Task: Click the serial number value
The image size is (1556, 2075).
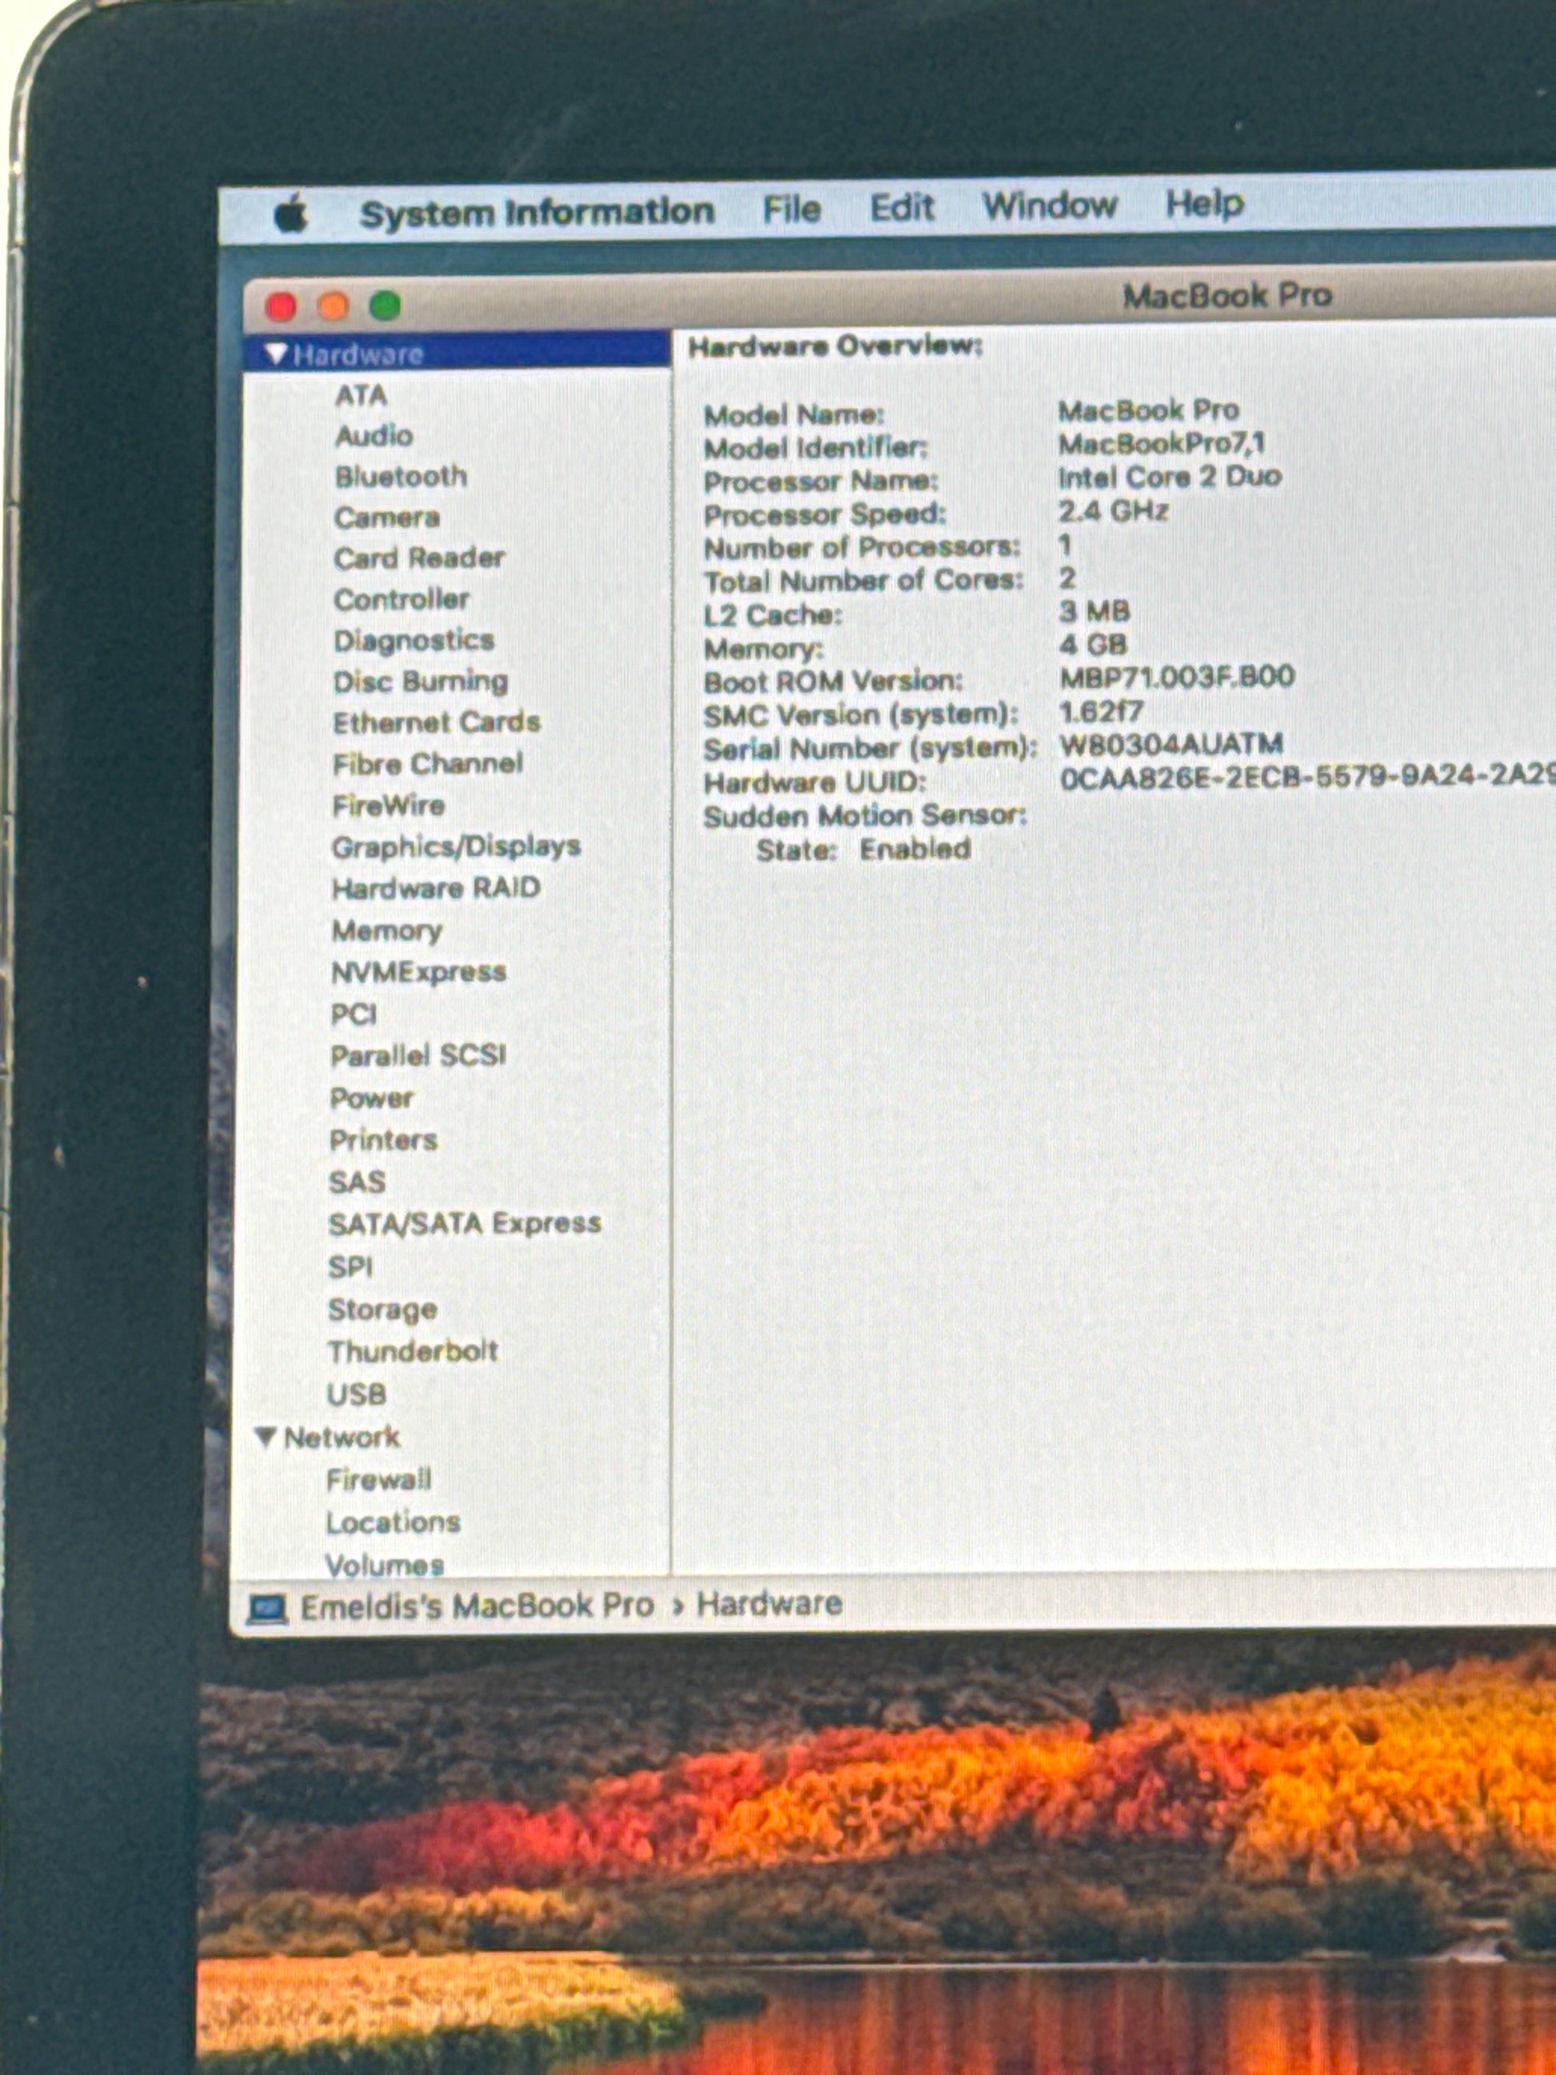Action: 1171,744
